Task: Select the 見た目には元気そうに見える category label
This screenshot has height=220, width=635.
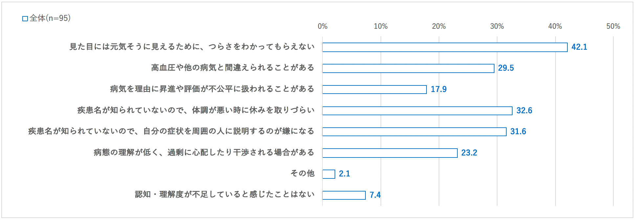Action: coord(192,47)
